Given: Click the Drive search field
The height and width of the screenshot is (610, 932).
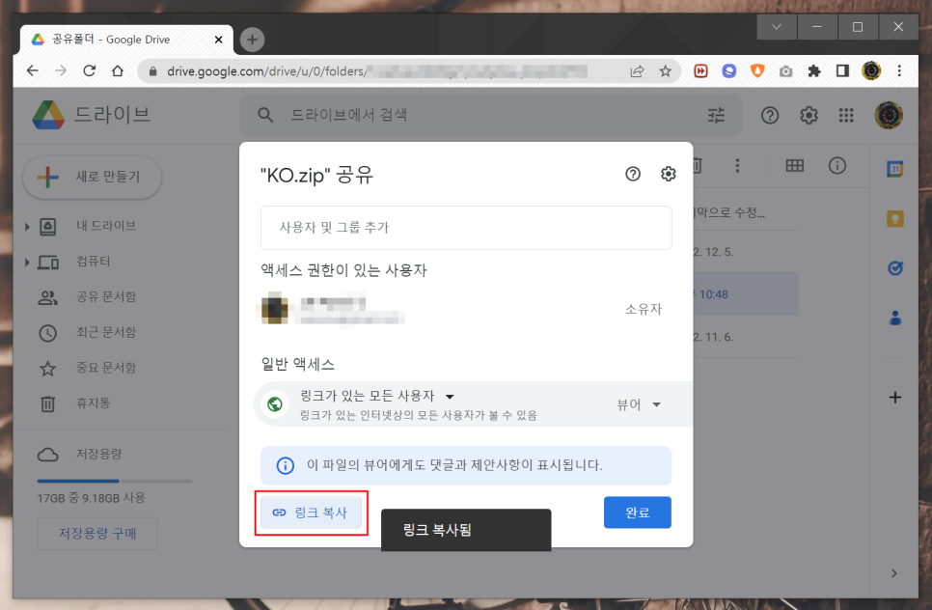Looking at the screenshot, I should tap(490, 115).
